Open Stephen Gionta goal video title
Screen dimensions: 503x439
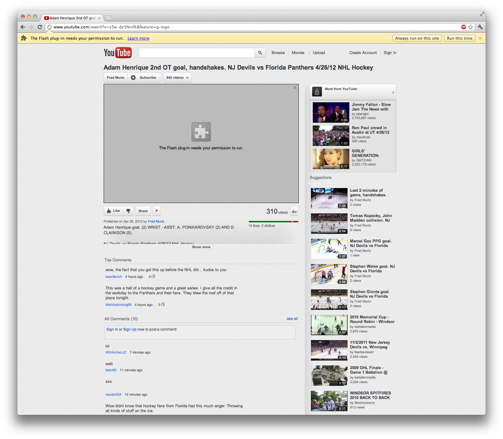tap(370, 294)
